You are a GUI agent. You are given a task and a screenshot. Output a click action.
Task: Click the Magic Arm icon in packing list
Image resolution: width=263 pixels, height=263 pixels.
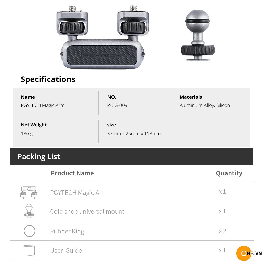click(29, 192)
